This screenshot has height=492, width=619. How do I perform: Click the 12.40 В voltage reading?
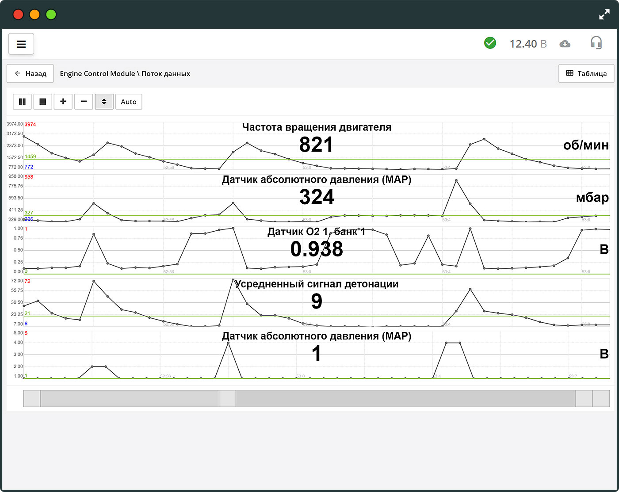tap(528, 44)
